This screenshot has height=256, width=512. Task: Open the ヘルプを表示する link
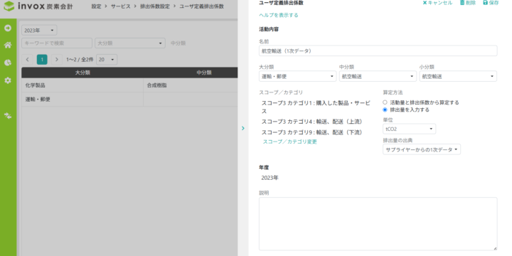coord(279,15)
